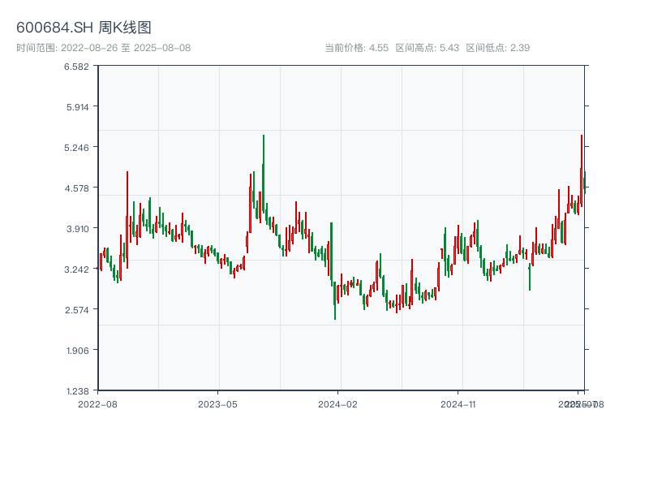Click the 2024-02 x-axis label
This screenshot has width=649, height=487.
tap(337, 404)
